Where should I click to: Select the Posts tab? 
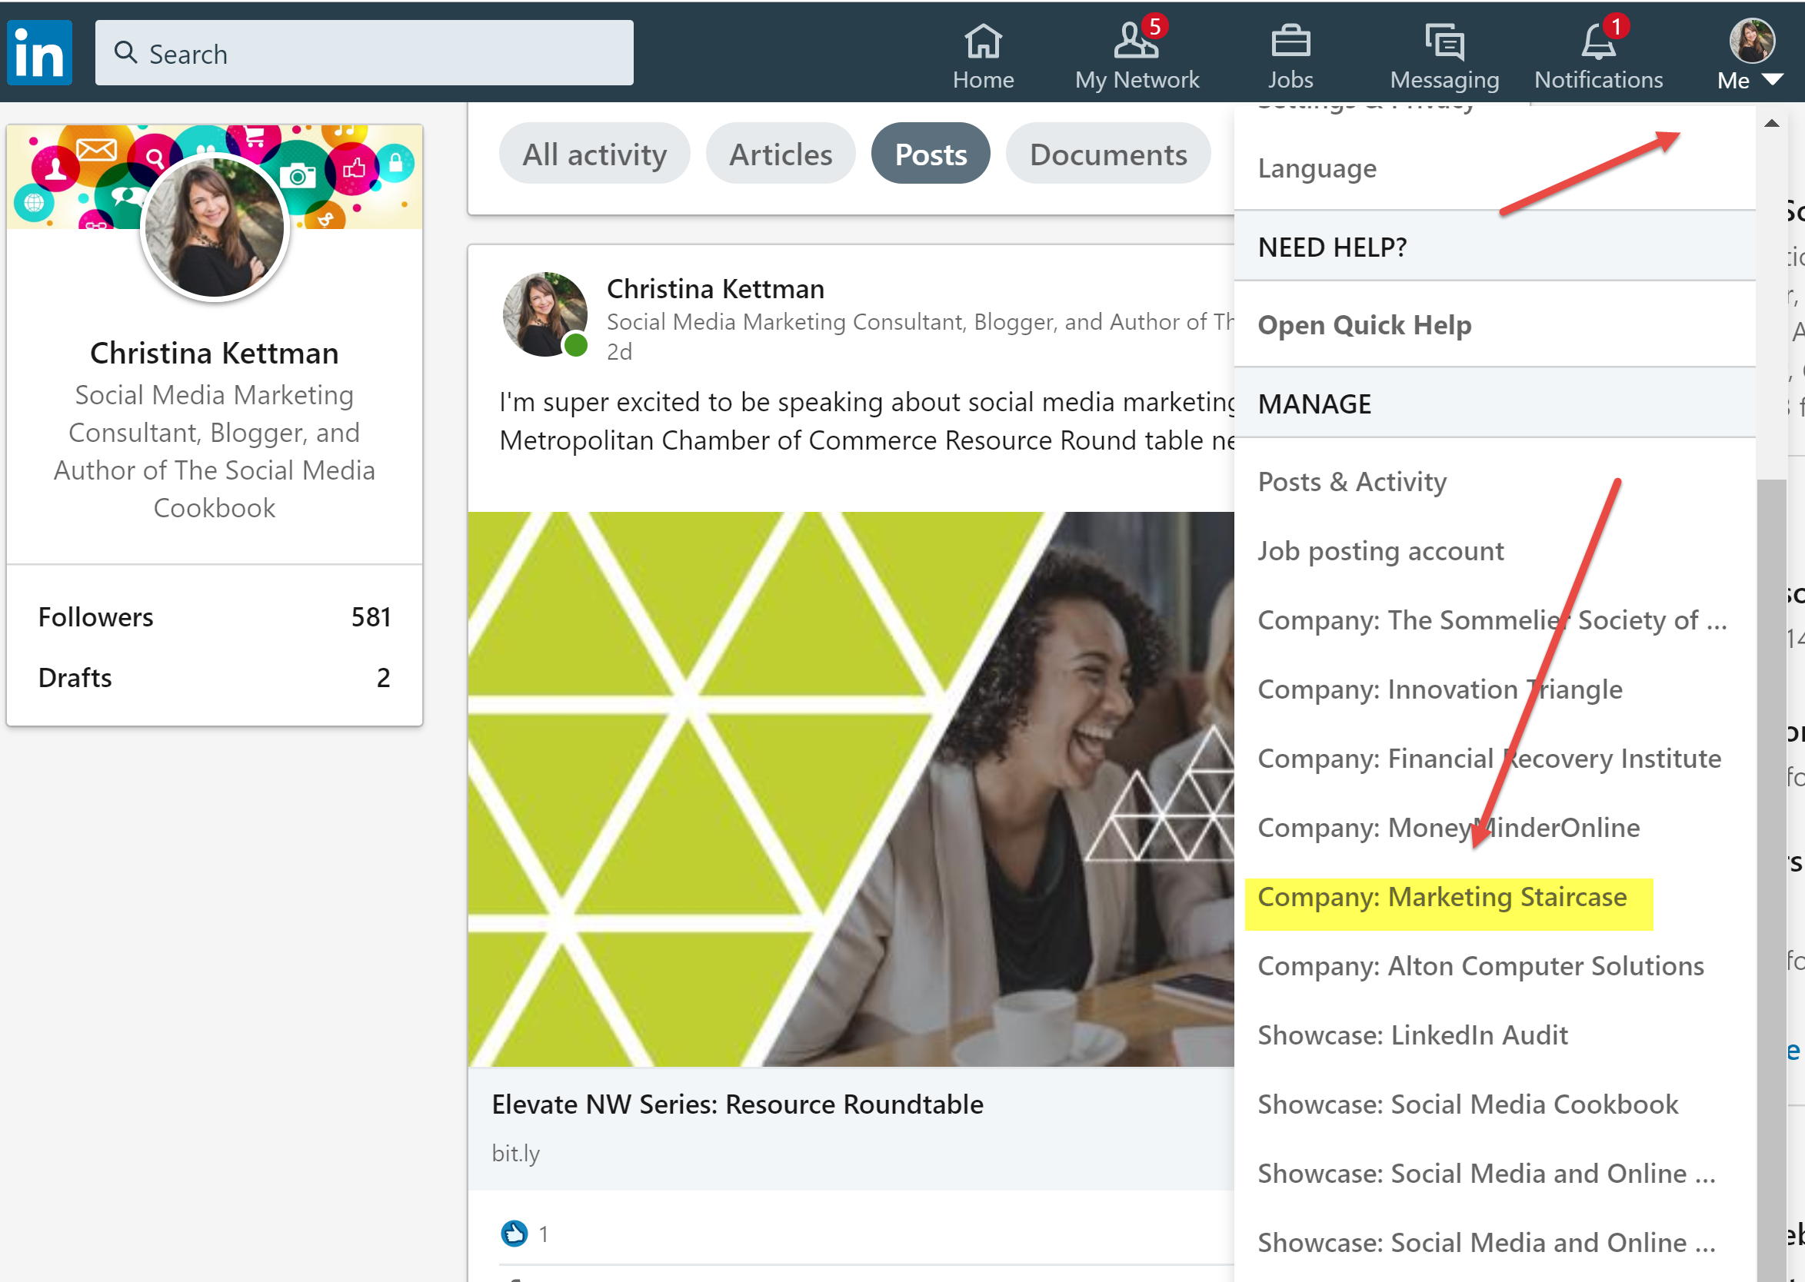(931, 154)
